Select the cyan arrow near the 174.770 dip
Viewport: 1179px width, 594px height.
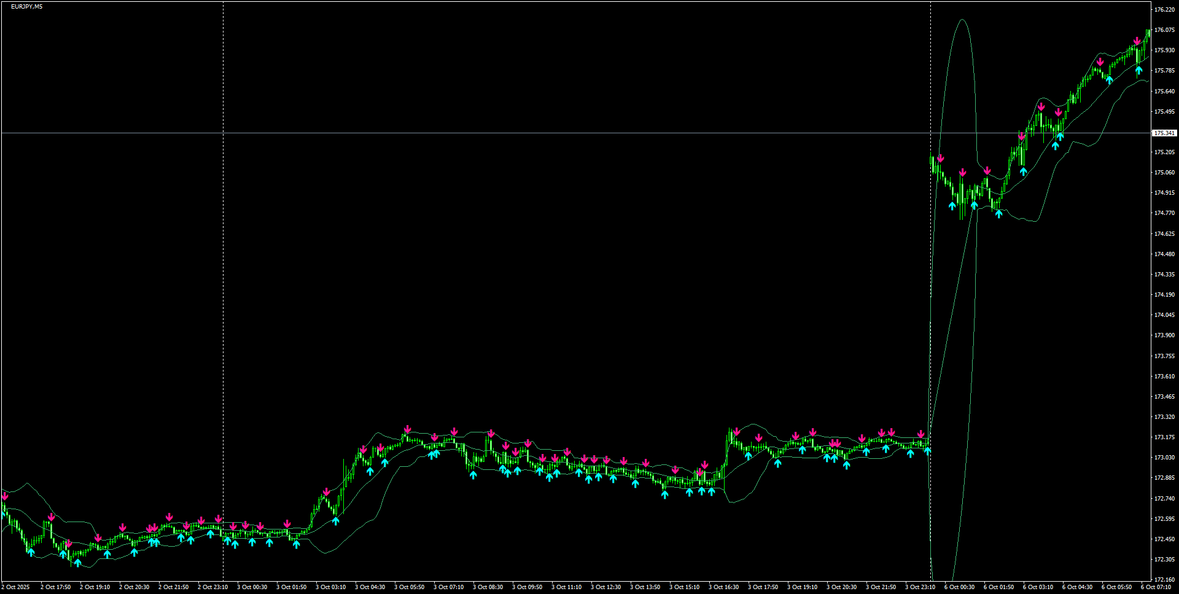999,213
